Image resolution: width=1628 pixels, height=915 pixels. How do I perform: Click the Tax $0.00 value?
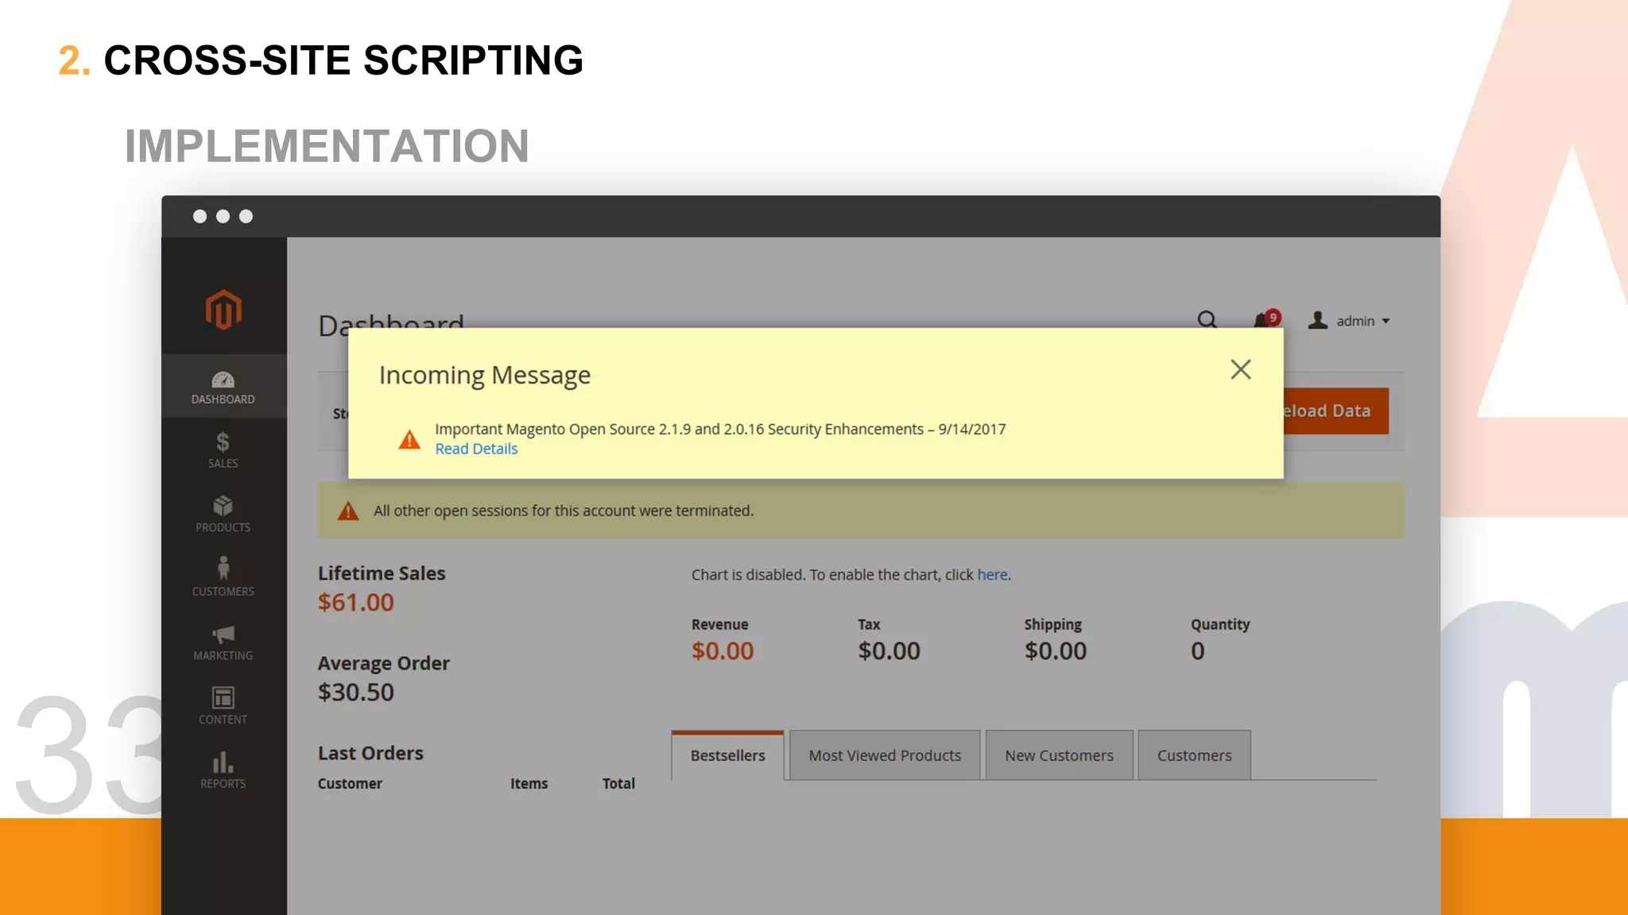point(889,651)
